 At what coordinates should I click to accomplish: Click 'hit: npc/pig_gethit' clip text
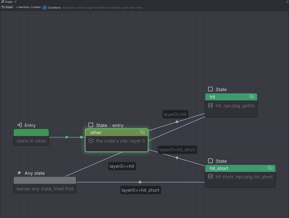[235, 106]
